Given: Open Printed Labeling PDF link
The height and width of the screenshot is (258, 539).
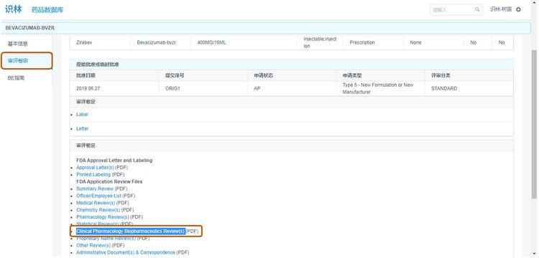Looking at the screenshot, I should tap(93, 175).
